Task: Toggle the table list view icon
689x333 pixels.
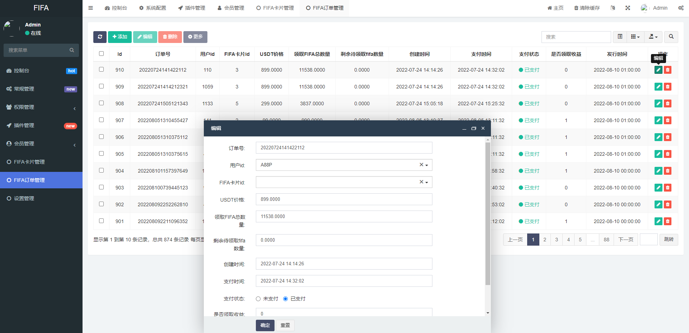Action: point(620,37)
